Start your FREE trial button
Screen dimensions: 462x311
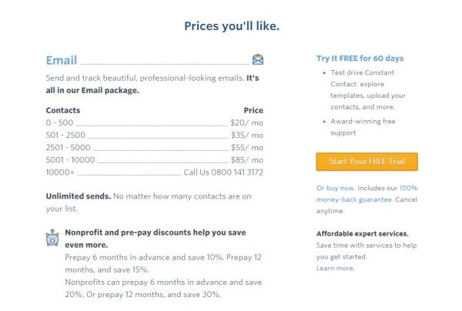[367, 162]
